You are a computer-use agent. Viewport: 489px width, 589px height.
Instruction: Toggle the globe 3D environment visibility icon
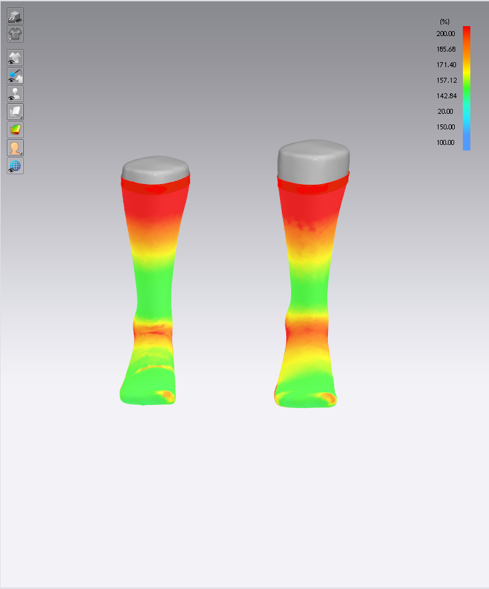[x=15, y=166]
